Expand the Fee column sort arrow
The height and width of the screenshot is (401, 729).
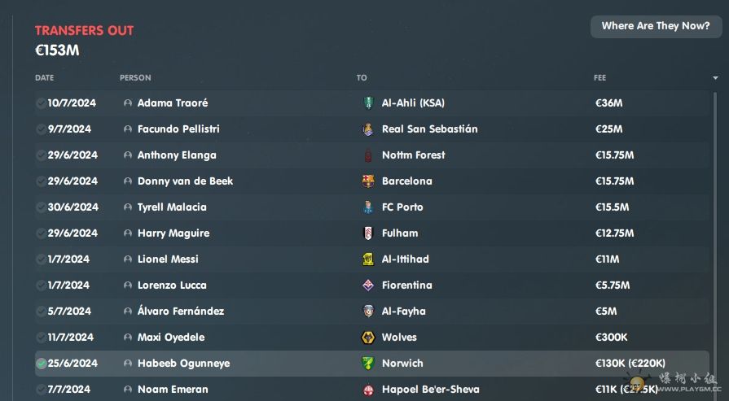click(715, 78)
